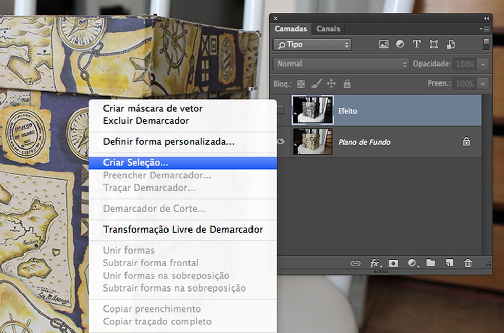Click Subtrair forma frontal entry
The height and width of the screenshot is (333, 504).
tap(182, 263)
